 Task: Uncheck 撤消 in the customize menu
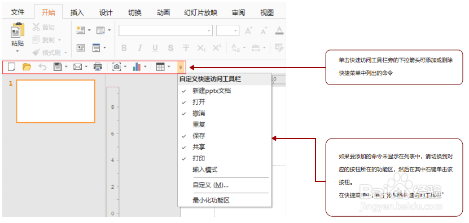click(224, 113)
